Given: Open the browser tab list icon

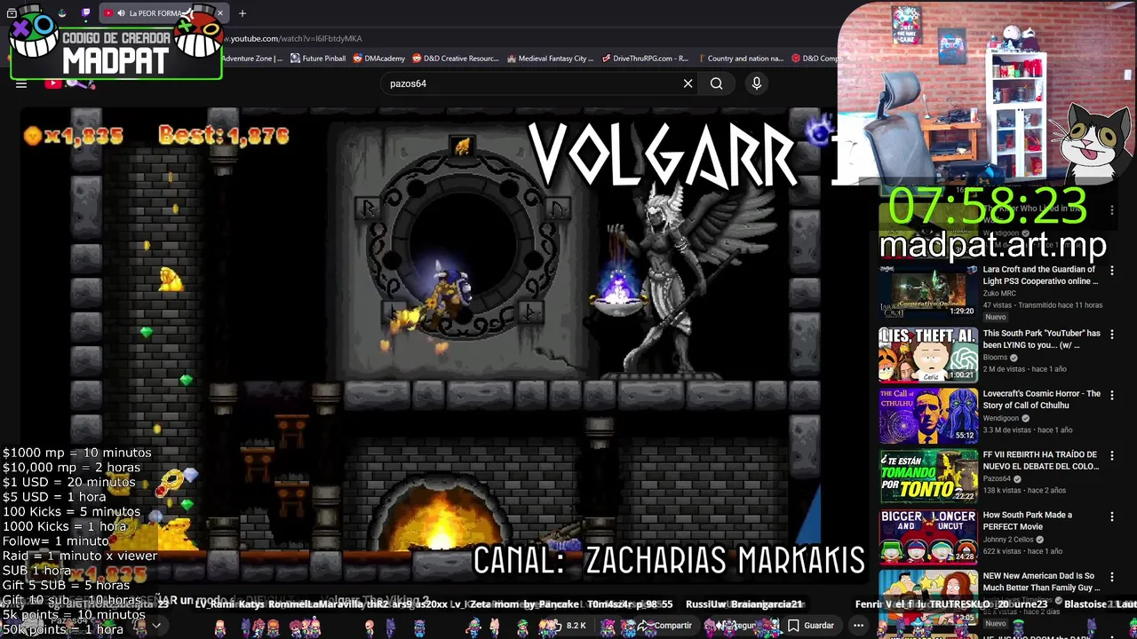Looking at the screenshot, I should click(12, 13).
